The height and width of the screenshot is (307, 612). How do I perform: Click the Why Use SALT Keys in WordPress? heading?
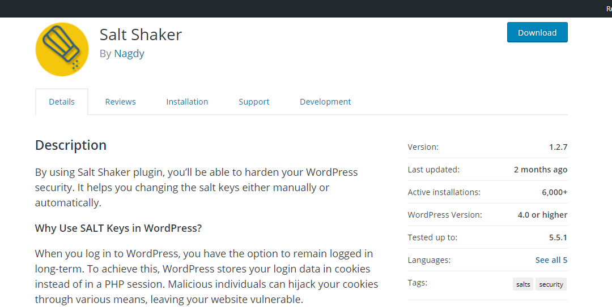tap(118, 228)
